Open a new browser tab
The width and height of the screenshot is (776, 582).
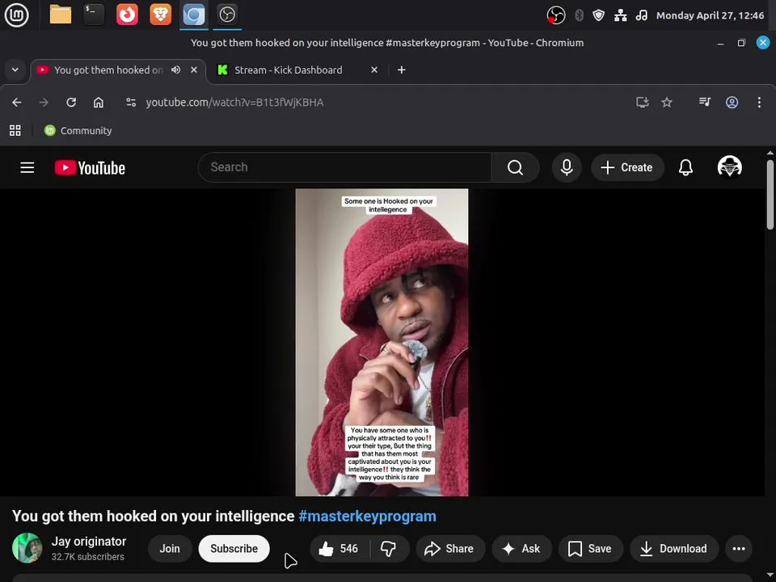coord(402,70)
